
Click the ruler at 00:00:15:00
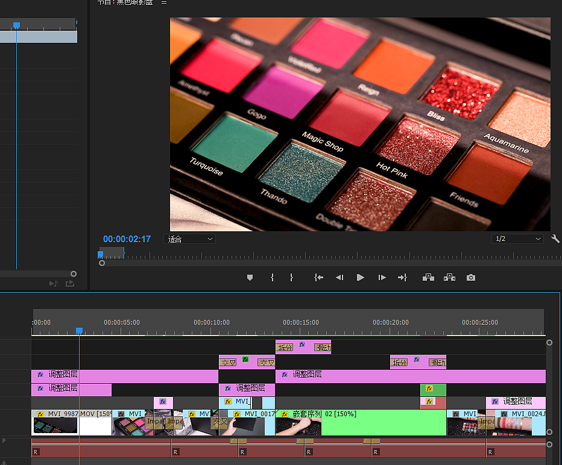tap(301, 322)
